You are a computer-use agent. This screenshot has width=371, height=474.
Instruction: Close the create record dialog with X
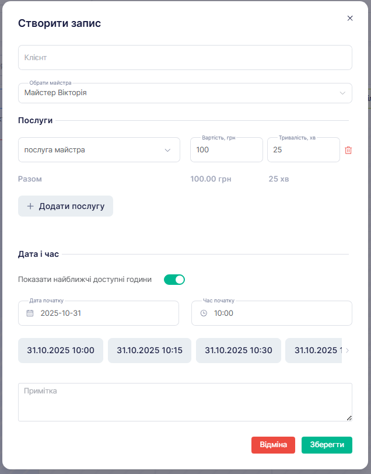coord(350,18)
